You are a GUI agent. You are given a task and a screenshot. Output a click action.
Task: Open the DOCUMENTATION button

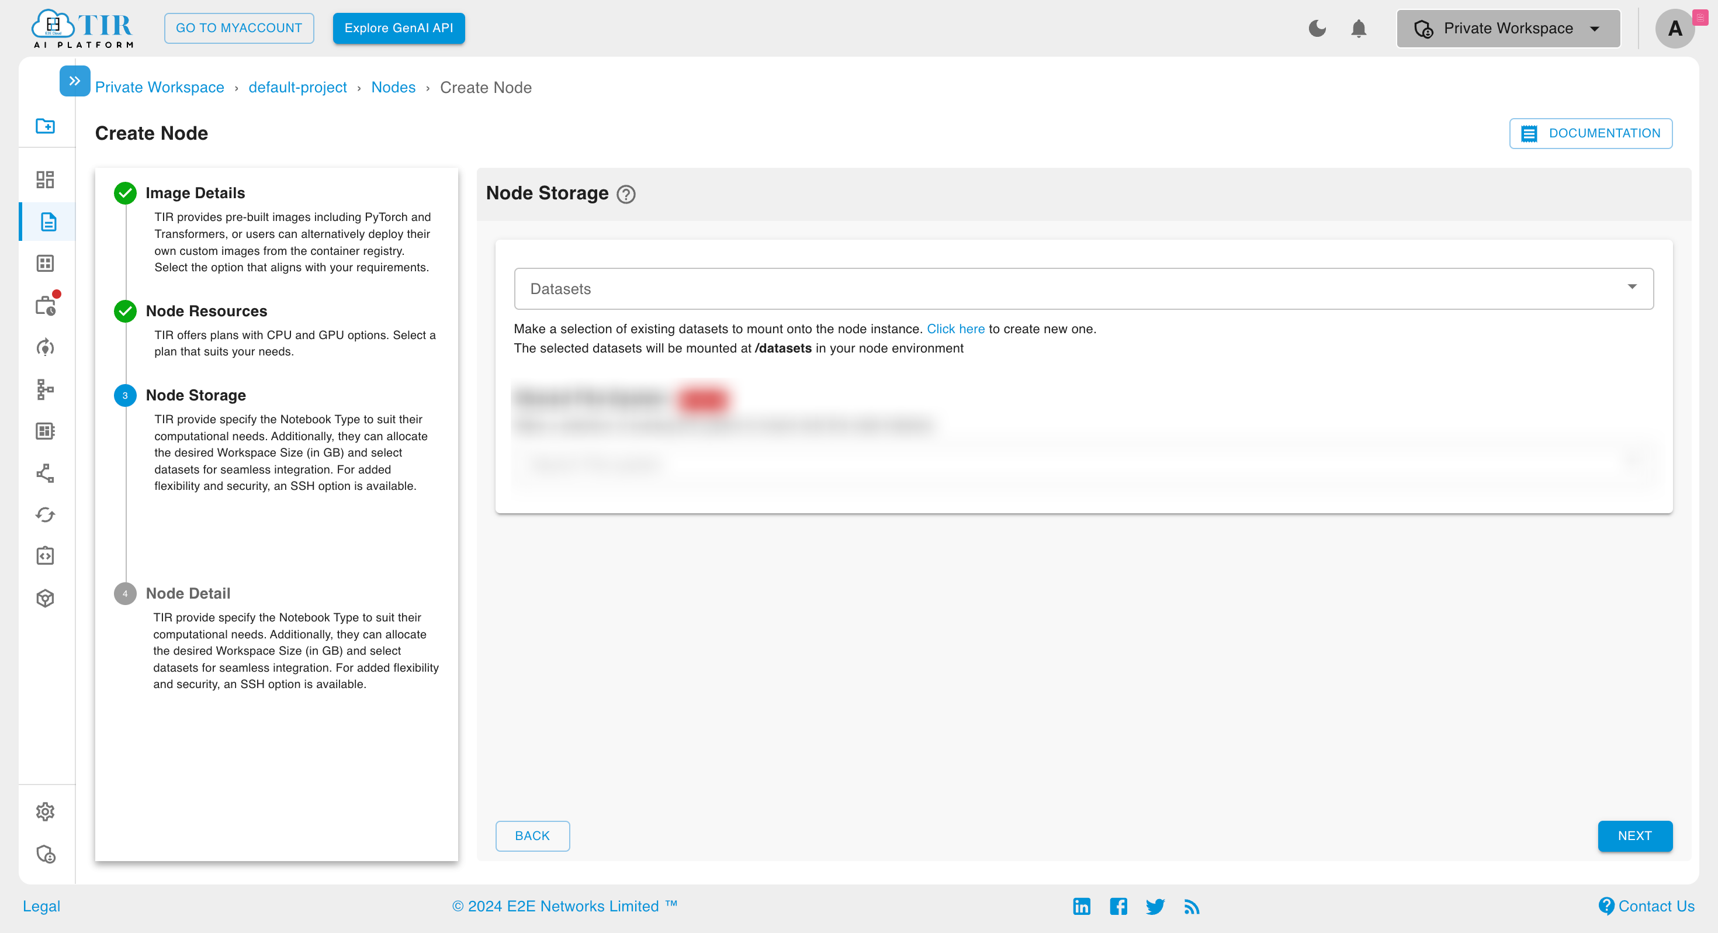click(x=1591, y=133)
